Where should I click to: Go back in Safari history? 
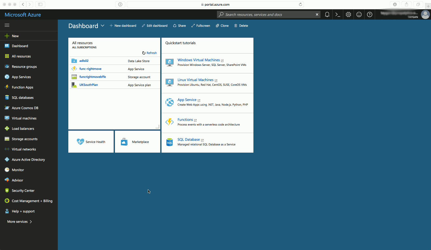coord(23,4)
